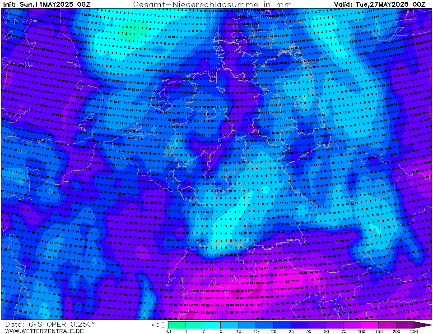Select the blue legend swatch between 15 and 20
The image size is (433, 334).
click(265, 325)
